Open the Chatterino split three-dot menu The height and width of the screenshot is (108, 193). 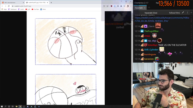tap(188, 13)
